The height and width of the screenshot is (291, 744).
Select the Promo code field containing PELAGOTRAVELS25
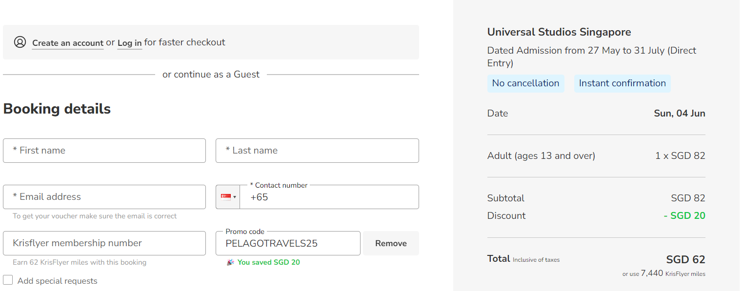[287, 243]
